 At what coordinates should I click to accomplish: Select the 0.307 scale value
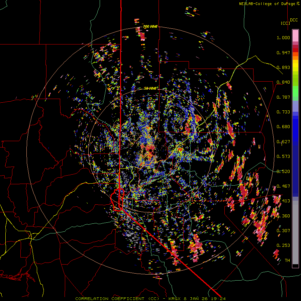click(283, 231)
